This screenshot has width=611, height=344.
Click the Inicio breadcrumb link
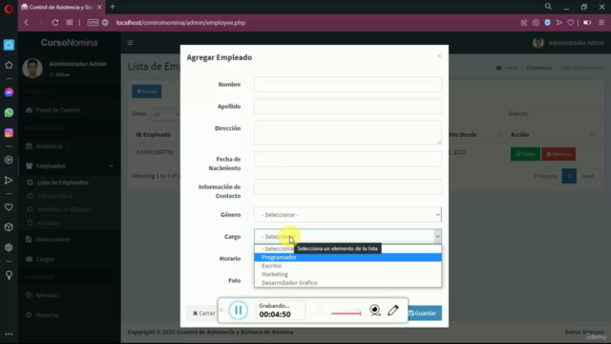[511, 68]
